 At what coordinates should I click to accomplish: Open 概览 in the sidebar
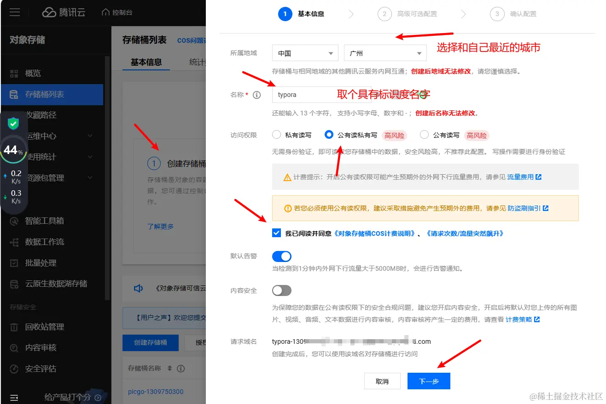[x=52, y=74]
